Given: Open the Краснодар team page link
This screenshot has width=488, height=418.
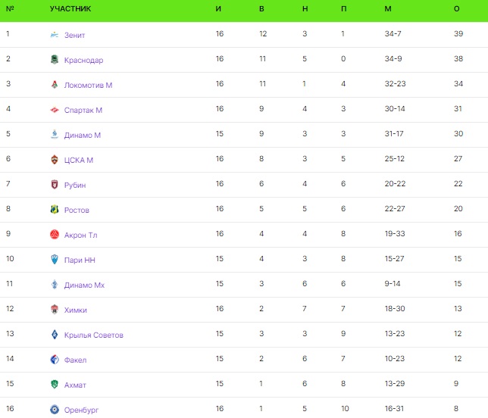Looking at the screenshot, I should (83, 60).
